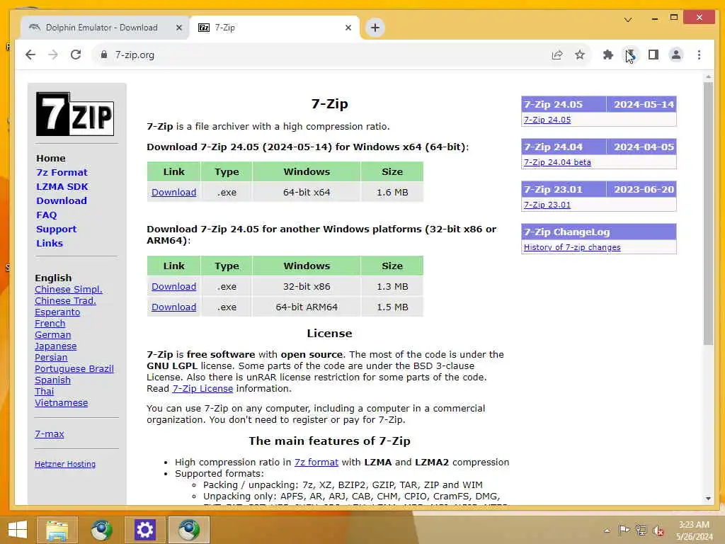This screenshot has width=725, height=544.
Task: Open the FAQ sidebar link
Action: (47, 215)
